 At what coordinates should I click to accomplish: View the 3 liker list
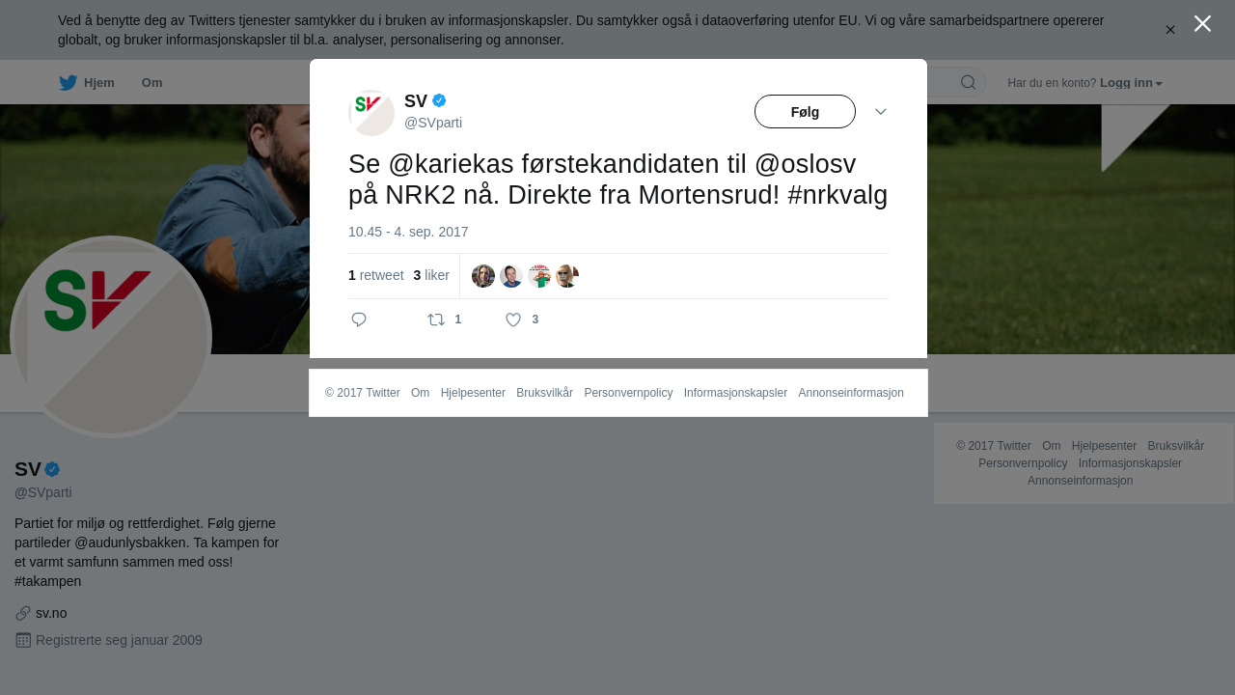431,275
